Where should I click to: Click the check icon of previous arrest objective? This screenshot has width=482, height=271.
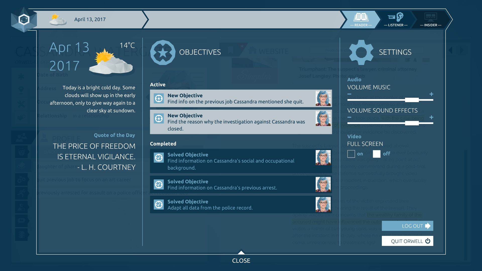[159, 184]
